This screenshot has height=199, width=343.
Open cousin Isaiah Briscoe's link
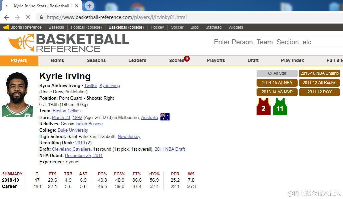[89, 124]
